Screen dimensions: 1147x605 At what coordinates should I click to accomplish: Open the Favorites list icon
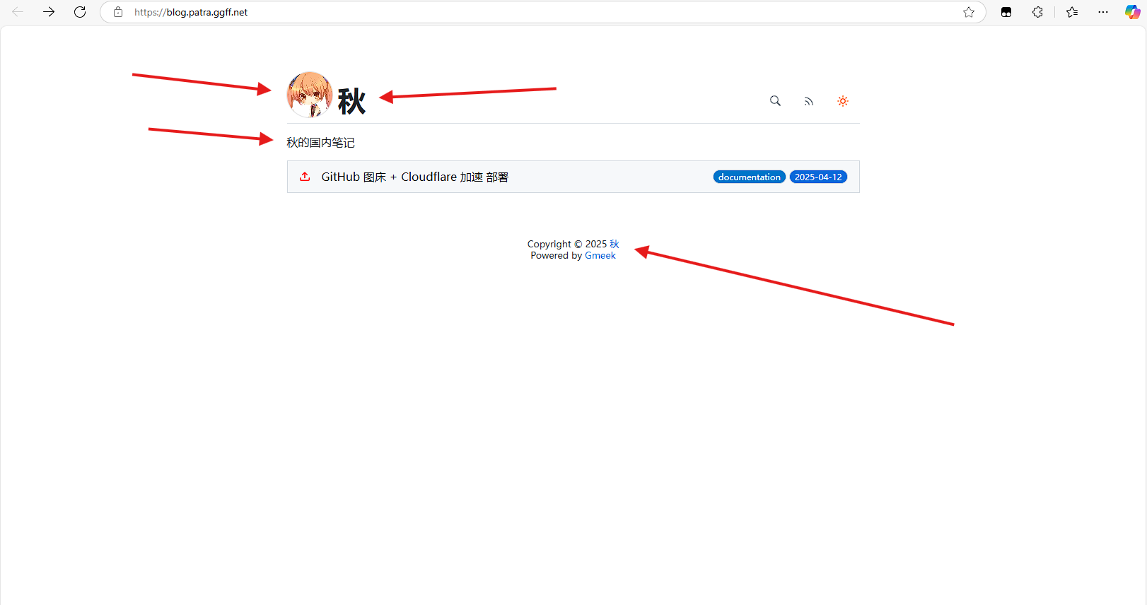[x=1072, y=12]
